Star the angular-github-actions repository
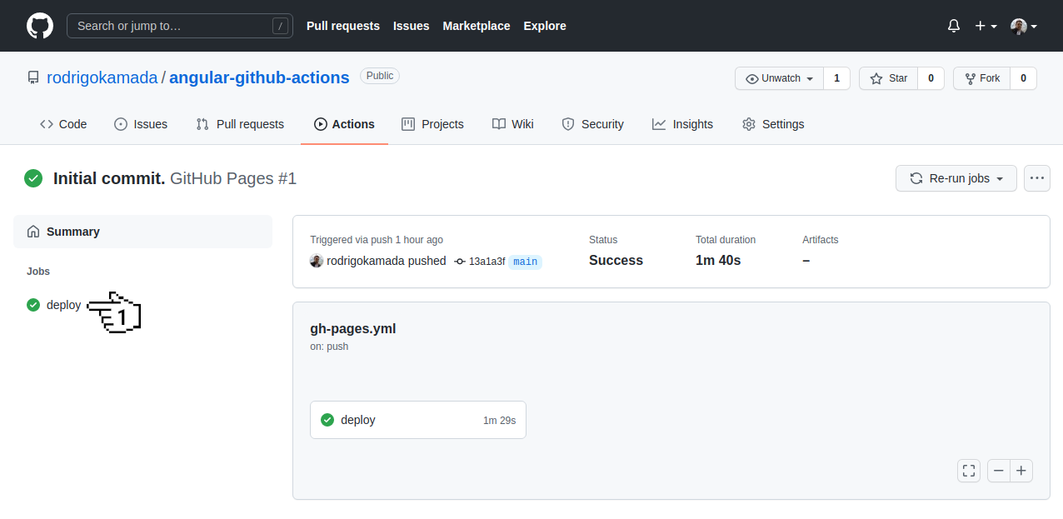1063x519 pixels. [x=889, y=78]
